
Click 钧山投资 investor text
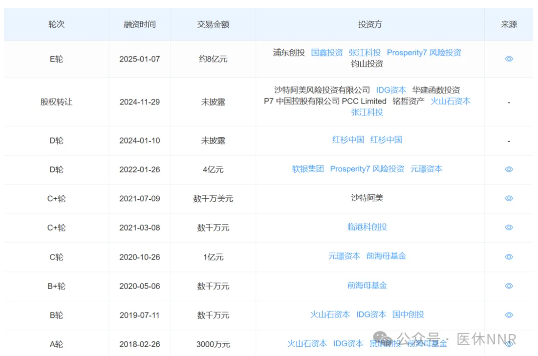(x=367, y=64)
